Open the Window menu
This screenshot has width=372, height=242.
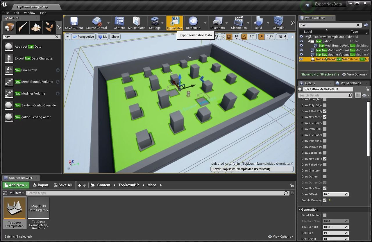click(x=30, y=13)
